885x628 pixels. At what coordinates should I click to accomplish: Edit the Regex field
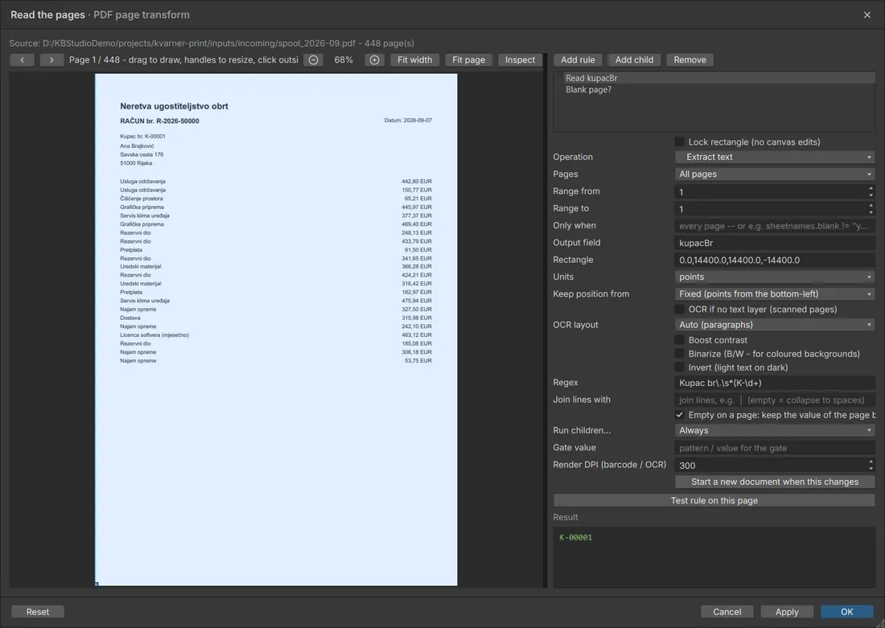(775, 383)
